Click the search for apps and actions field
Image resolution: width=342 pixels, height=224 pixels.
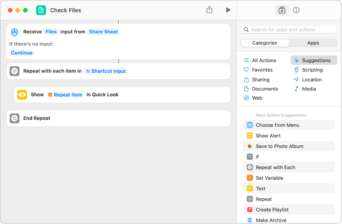(289, 30)
